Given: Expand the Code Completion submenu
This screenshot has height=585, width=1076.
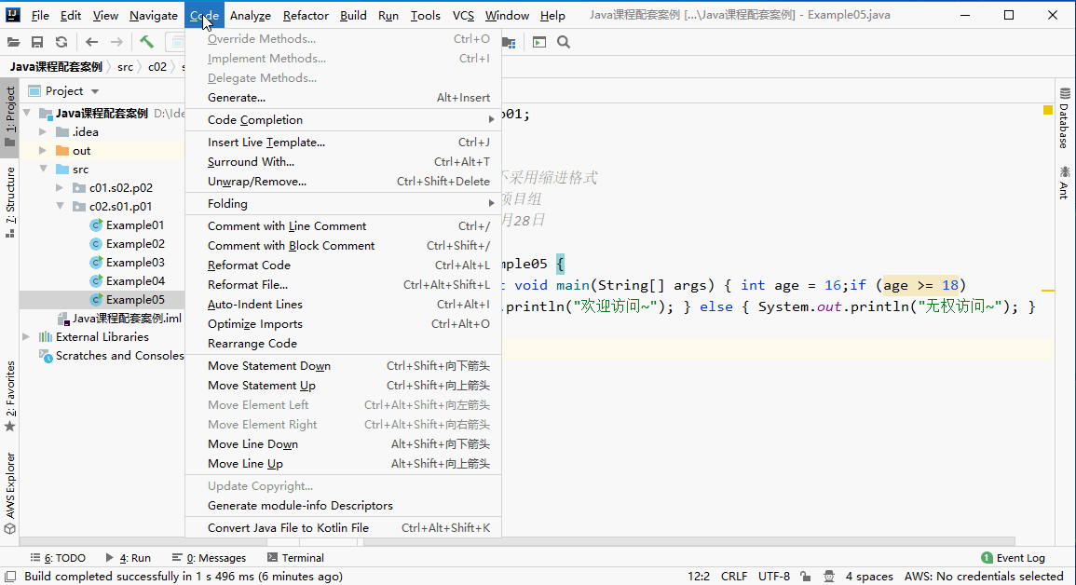Looking at the screenshot, I should [343, 120].
